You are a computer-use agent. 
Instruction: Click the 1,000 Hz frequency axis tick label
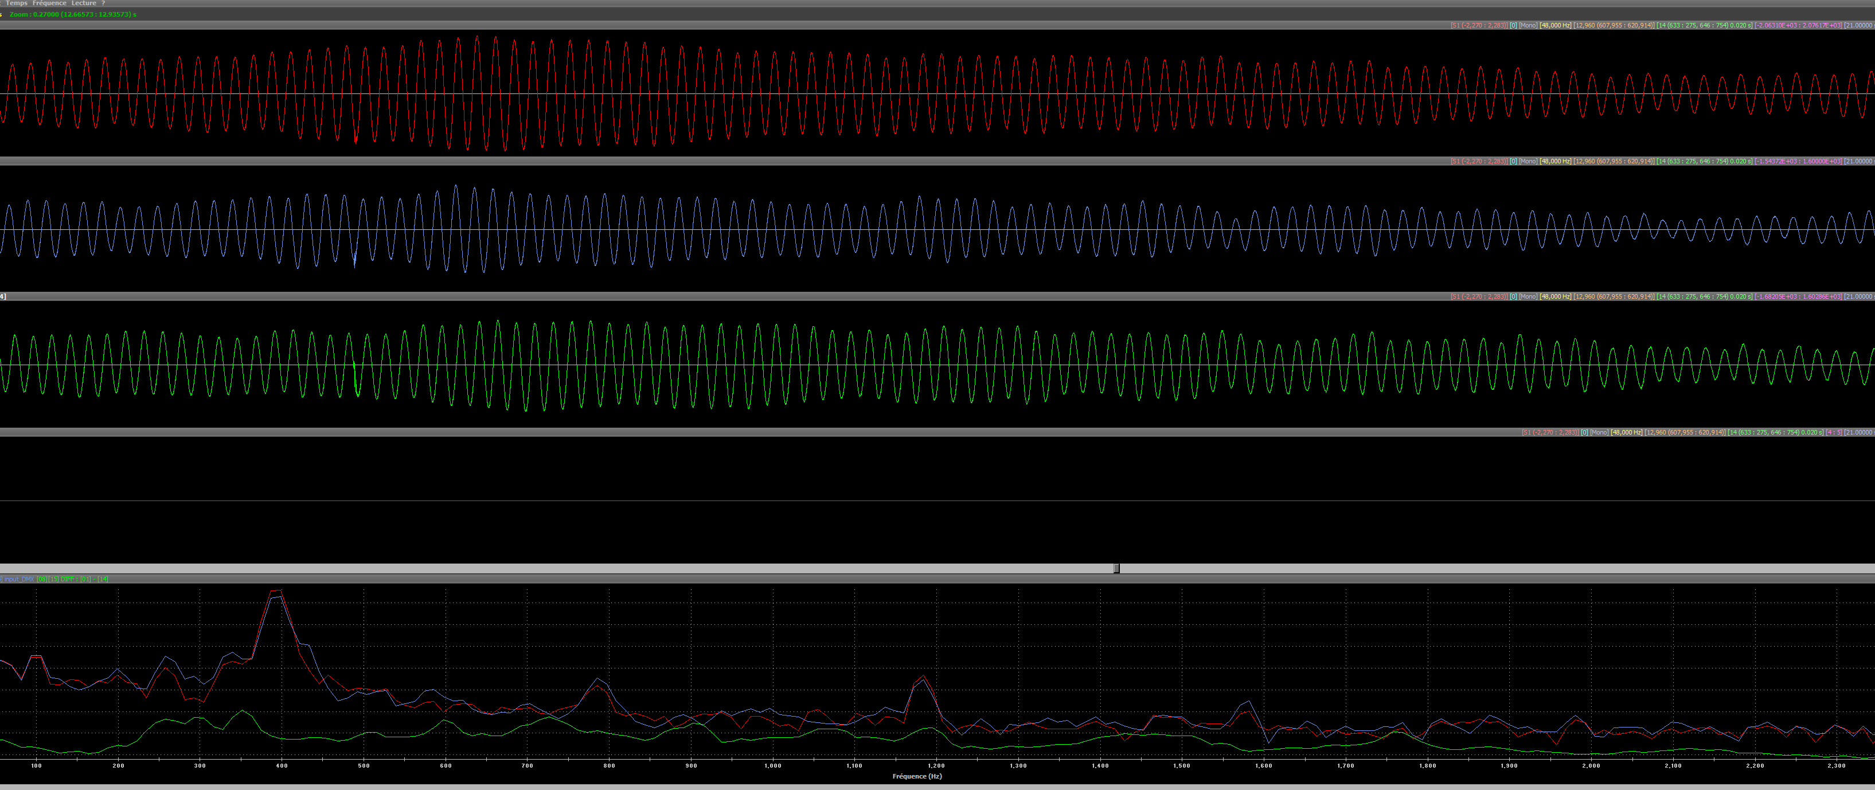click(x=772, y=765)
